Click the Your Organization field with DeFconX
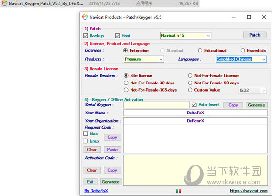 pyautogui.click(x=195, y=121)
